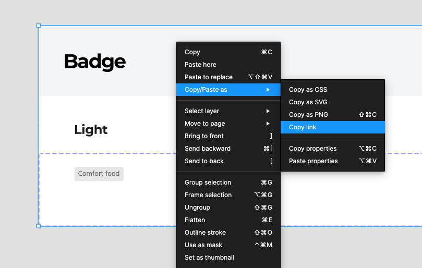Click Paste properties entry

click(333, 161)
